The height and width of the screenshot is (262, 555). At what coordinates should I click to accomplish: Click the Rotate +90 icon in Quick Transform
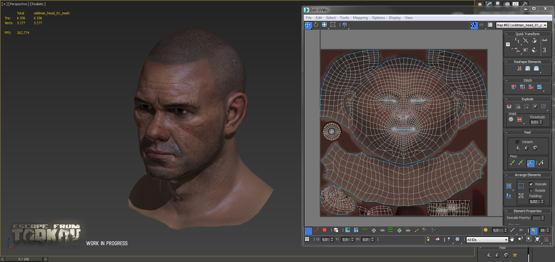pyautogui.click(x=534, y=41)
